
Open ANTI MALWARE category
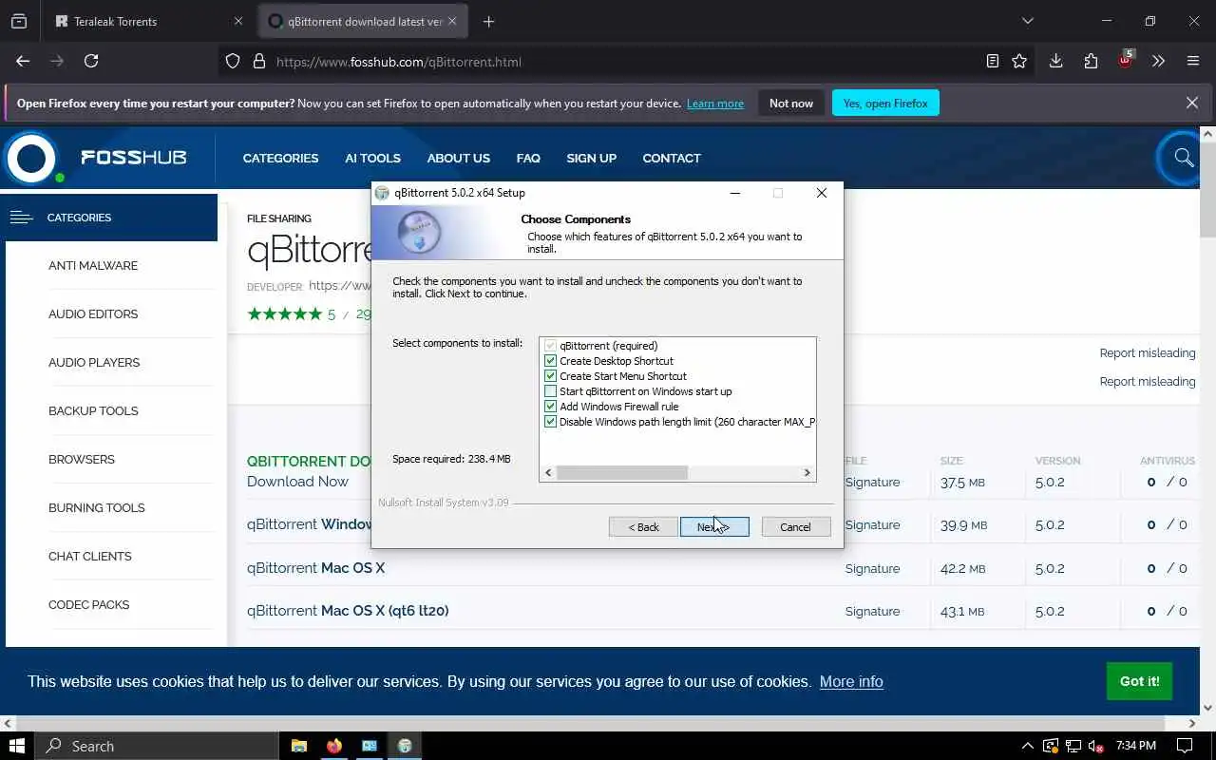(93, 265)
